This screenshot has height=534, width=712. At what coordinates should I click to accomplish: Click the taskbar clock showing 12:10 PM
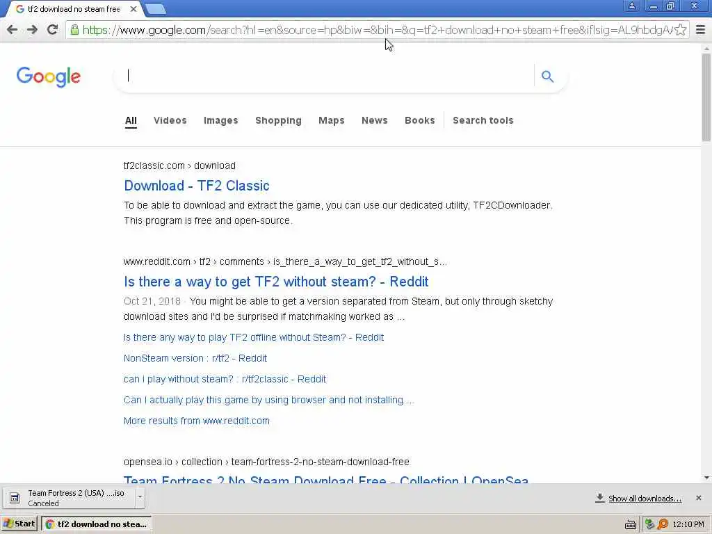tap(688, 524)
